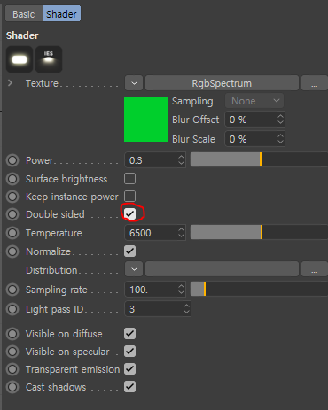Click the RgbSpectrum texture button

[x=222, y=83]
